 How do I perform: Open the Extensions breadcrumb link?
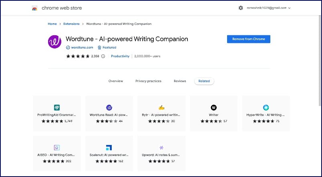click(x=71, y=24)
